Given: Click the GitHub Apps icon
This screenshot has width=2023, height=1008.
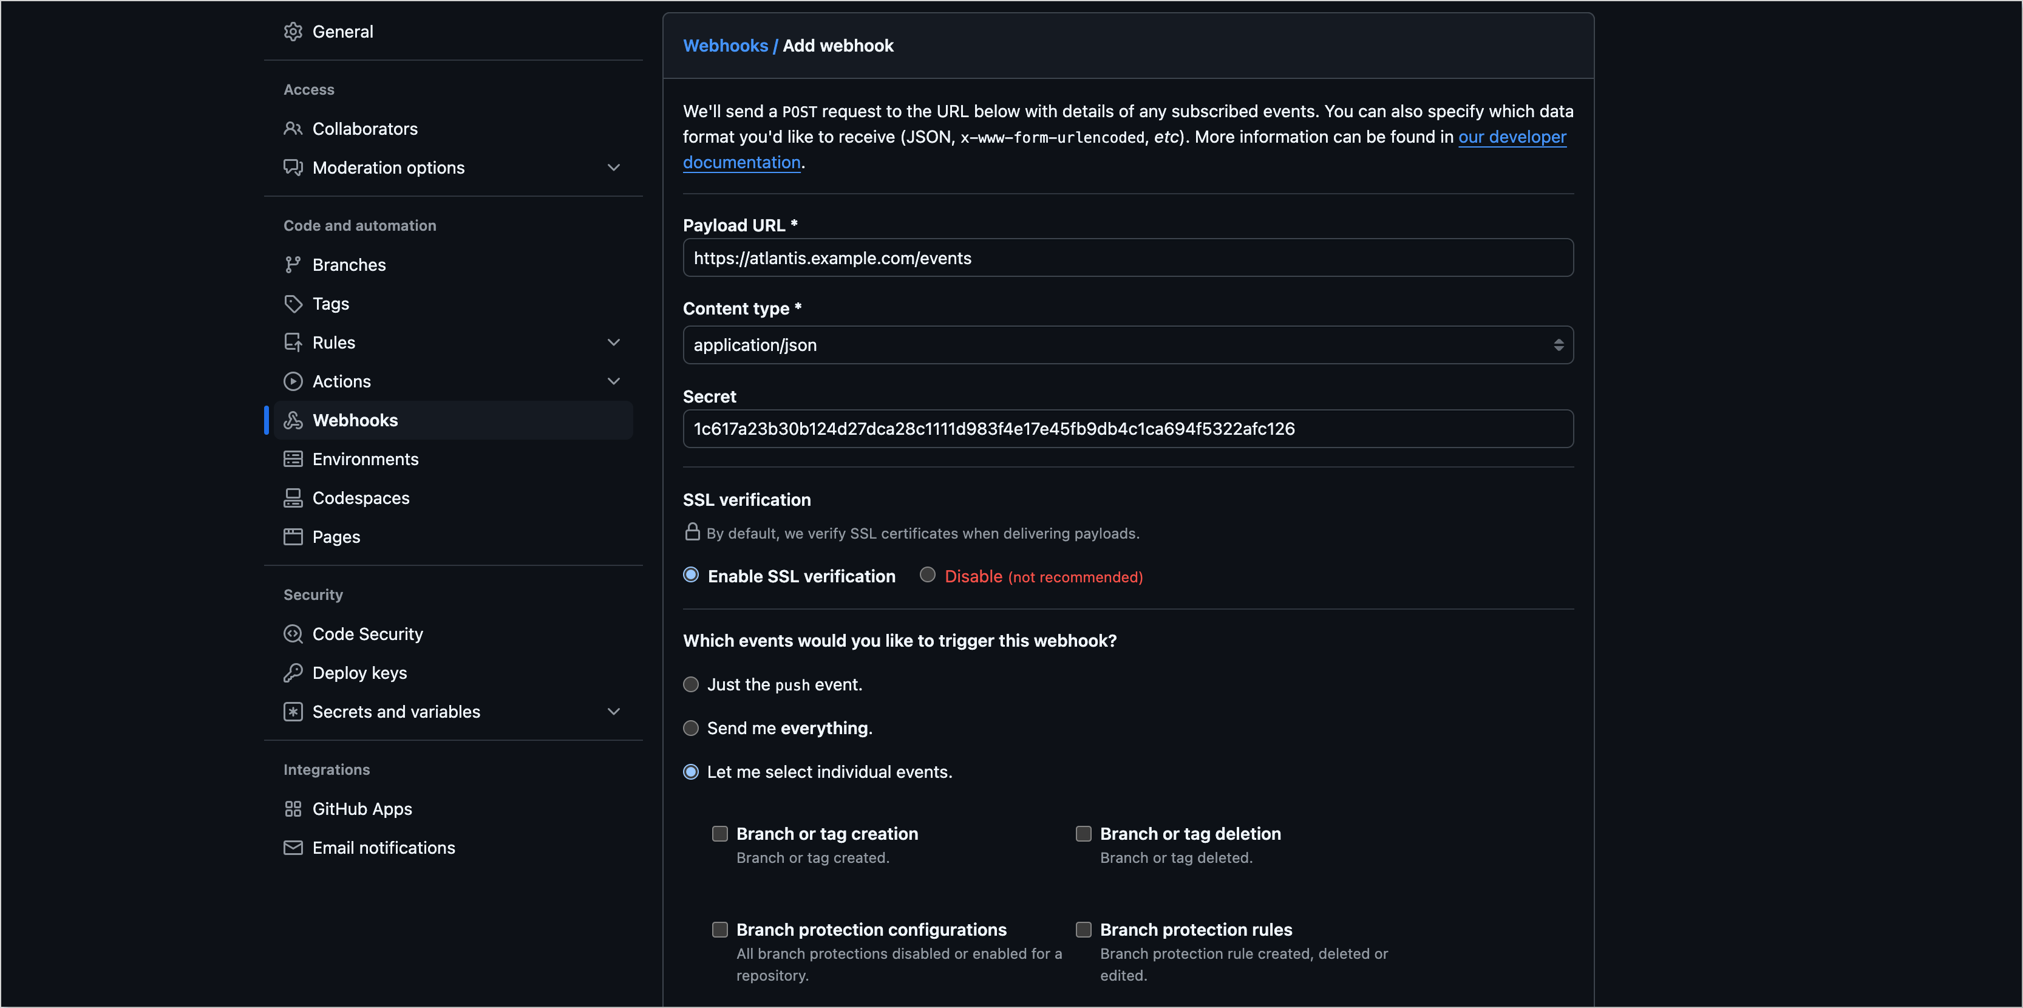Looking at the screenshot, I should [x=293, y=808].
